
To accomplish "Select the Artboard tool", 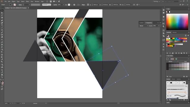I will coord(2,70).
